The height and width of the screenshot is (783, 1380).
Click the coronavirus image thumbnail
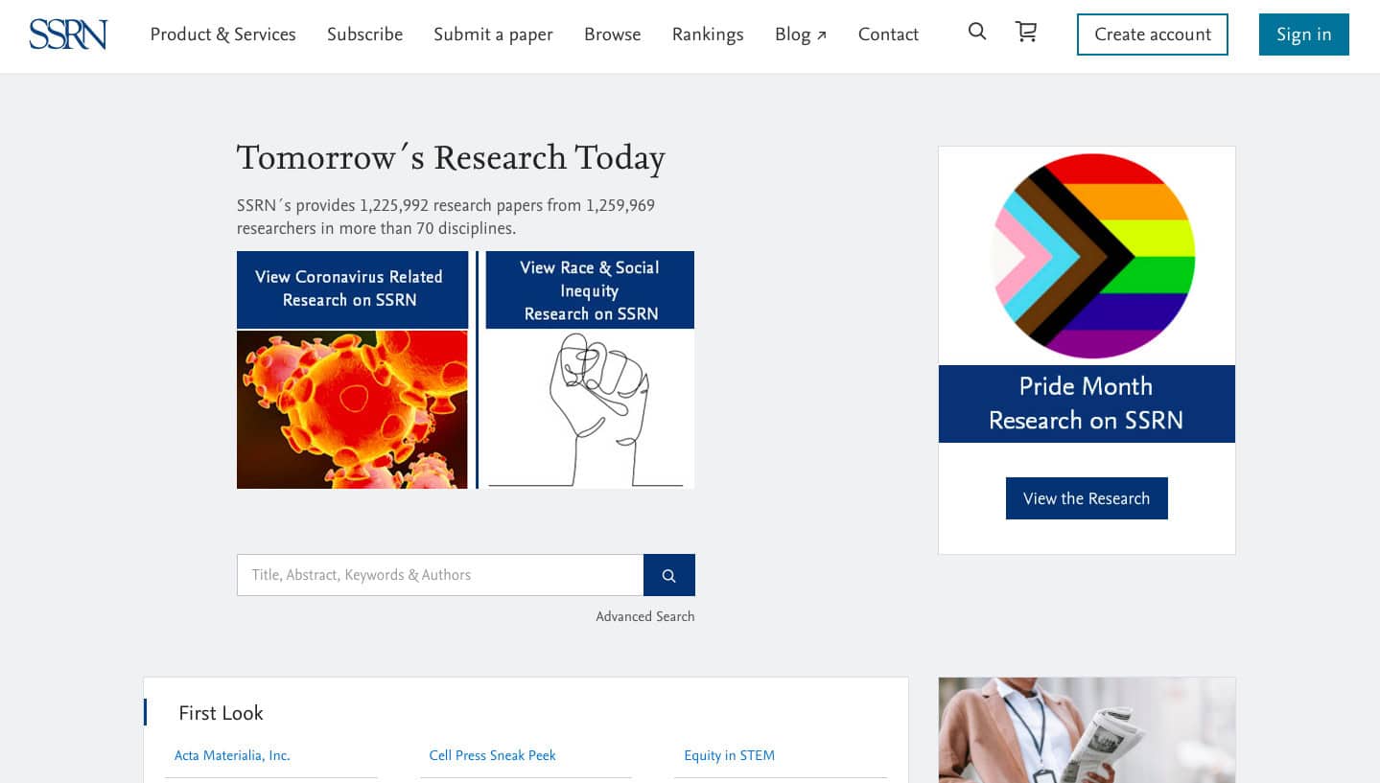pos(352,409)
